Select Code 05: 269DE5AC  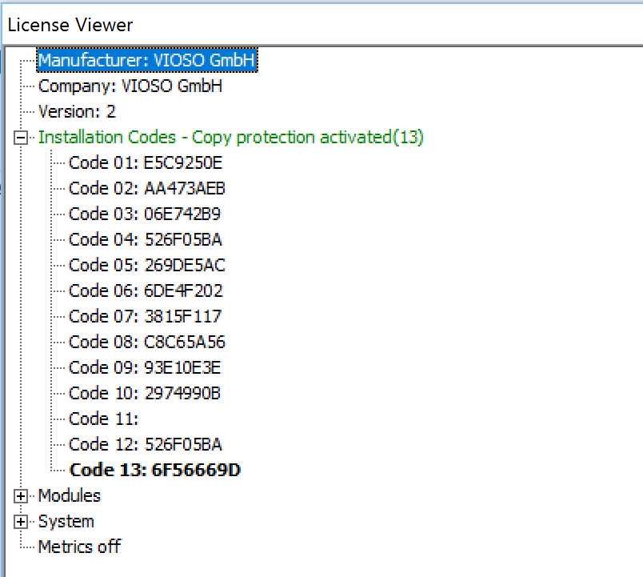pos(147,265)
